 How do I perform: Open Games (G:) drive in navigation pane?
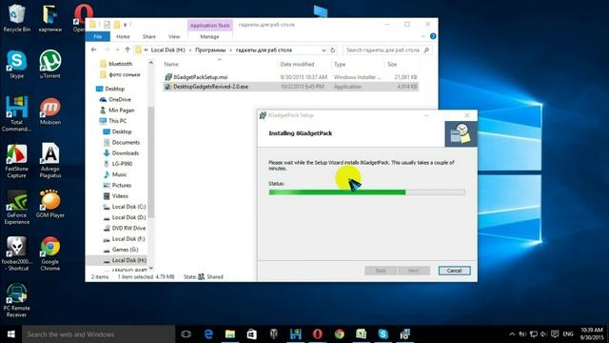125,250
